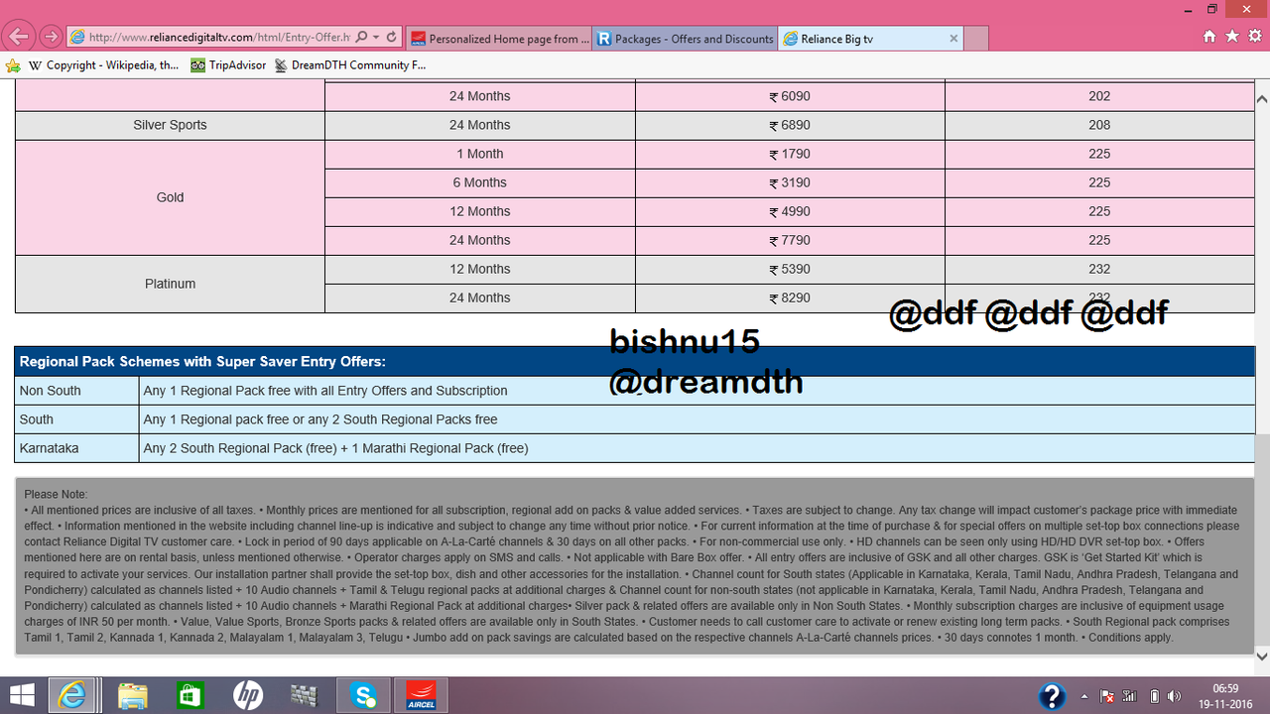Open the Favorites star icon at top right
Screen dimensions: 1270x714
(x=1231, y=37)
